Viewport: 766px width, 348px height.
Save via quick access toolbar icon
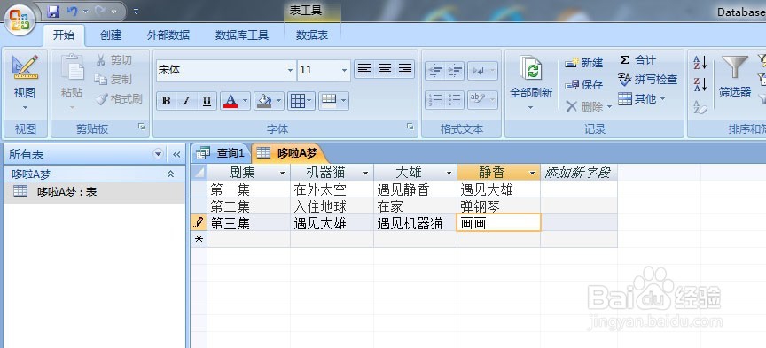[x=53, y=11]
